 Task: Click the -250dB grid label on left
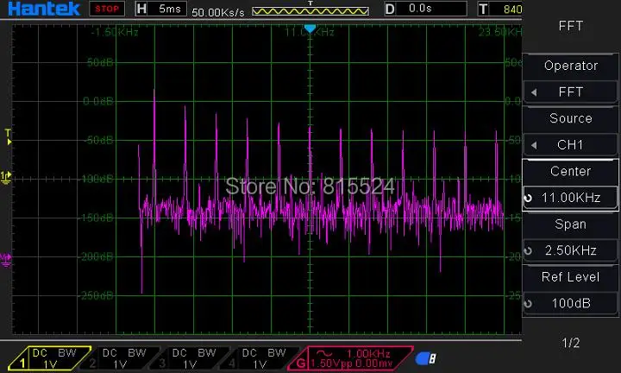pos(97,295)
